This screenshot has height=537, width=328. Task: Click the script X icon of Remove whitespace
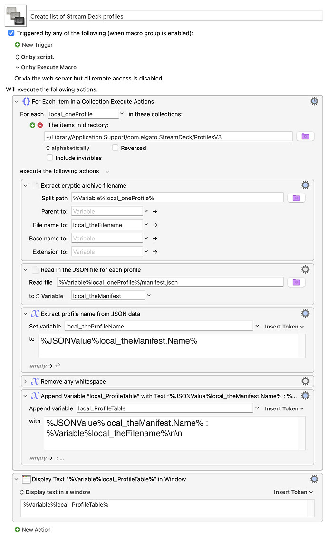coord(35,381)
